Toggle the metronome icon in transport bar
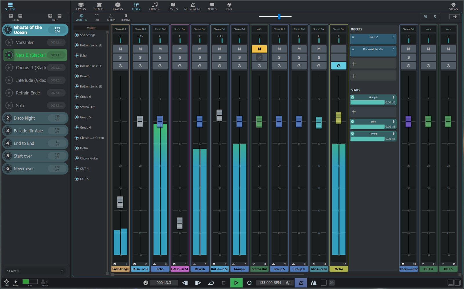 (x=301, y=283)
